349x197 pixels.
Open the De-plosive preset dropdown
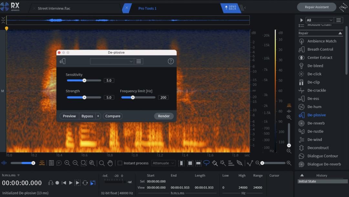112,61
